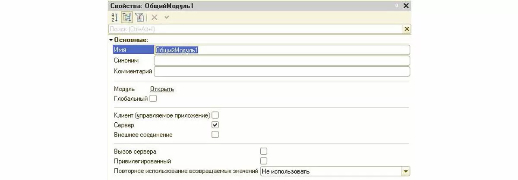Click the Имя name input field
This screenshot has width=518, height=180.
click(x=282, y=50)
